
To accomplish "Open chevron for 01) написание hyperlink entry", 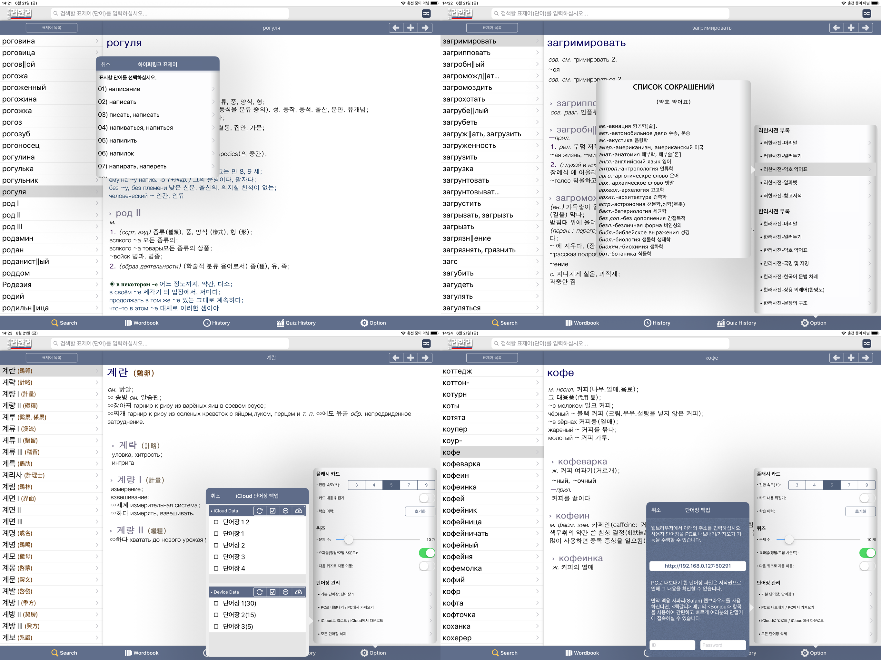I will 213,89.
